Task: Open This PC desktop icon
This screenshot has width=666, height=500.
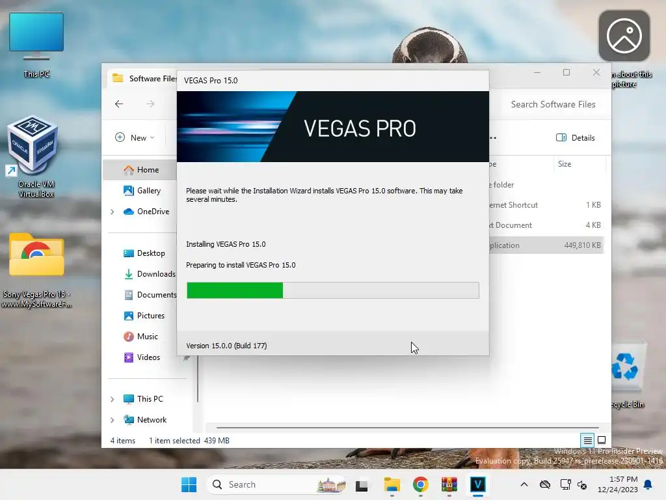Action: coord(36,45)
